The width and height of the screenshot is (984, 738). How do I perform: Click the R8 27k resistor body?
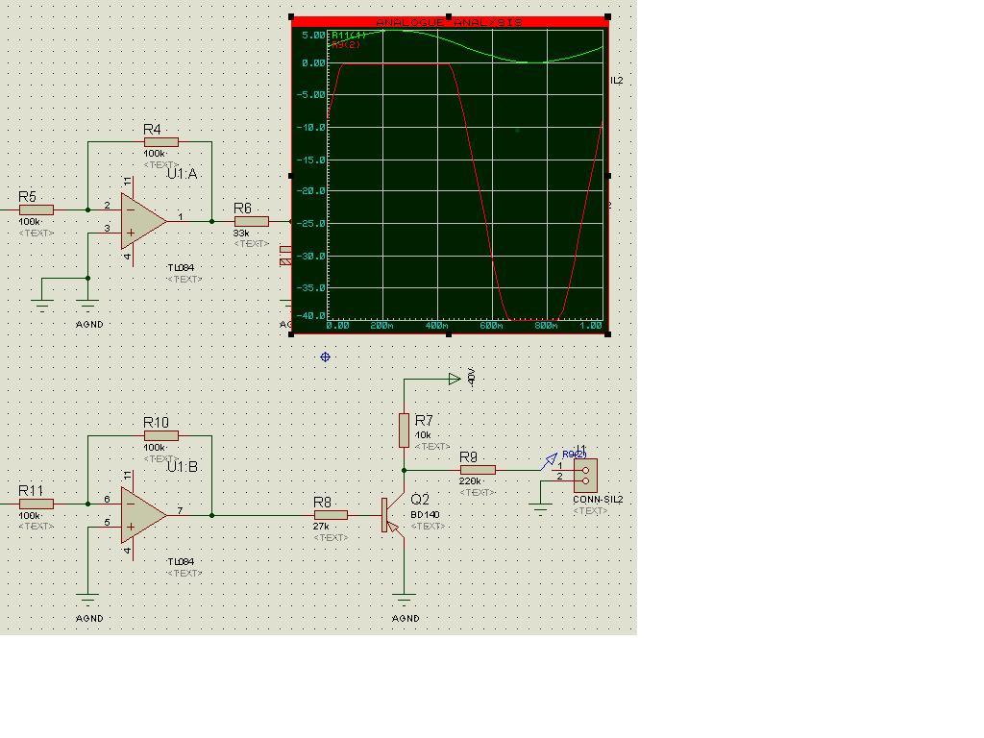[x=331, y=515]
